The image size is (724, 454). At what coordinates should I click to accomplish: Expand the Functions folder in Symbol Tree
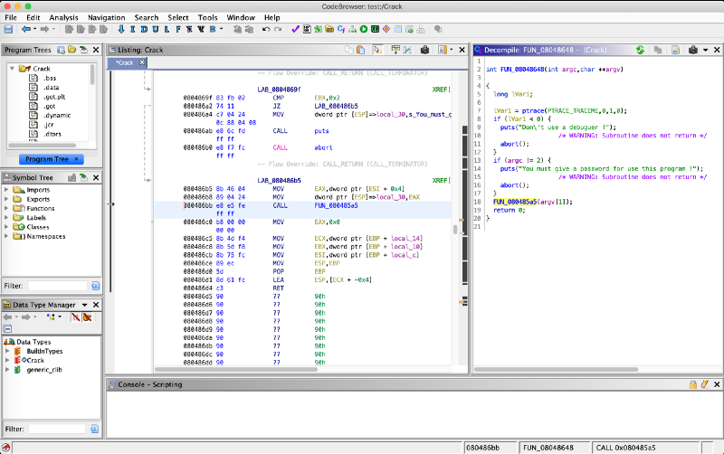tap(6, 208)
